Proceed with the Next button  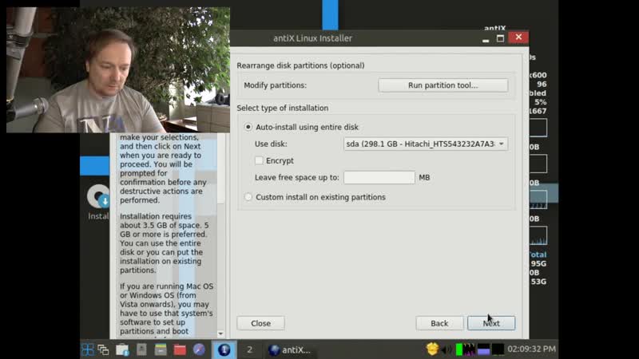coord(491,323)
